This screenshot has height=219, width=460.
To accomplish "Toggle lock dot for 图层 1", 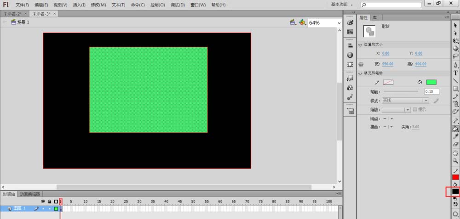I will pos(50,209).
